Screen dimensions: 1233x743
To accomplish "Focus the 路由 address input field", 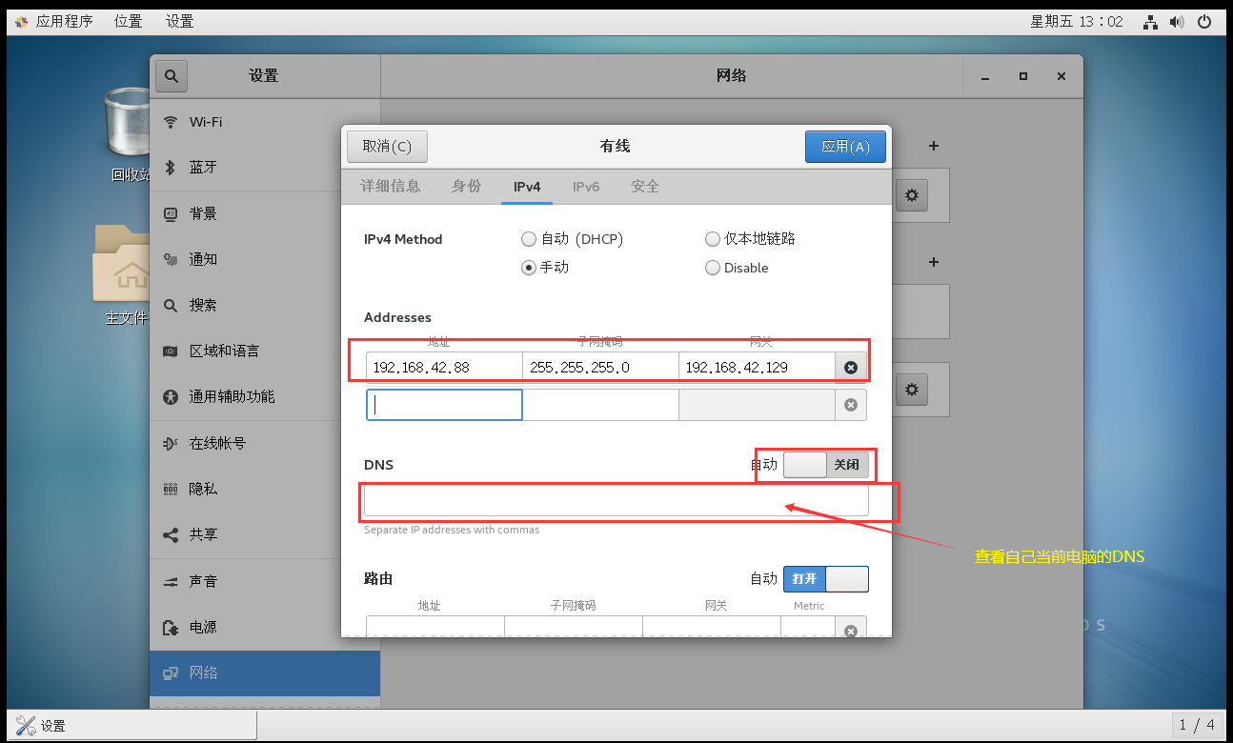I will [x=435, y=629].
